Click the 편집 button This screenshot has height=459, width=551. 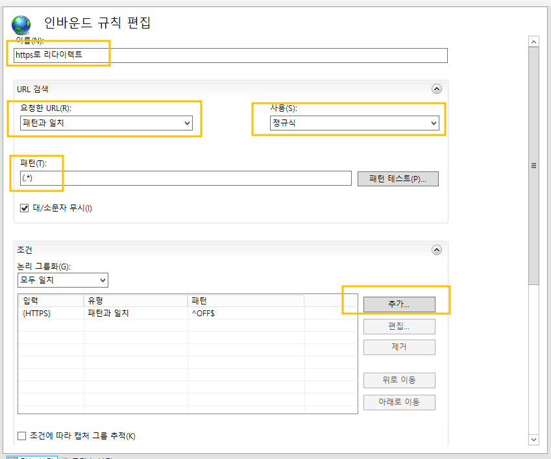tap(398, 326)
